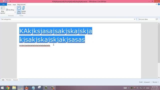Viewport: 160px width, 90px height.
Task: Open File Explorer from the taskbar
Action: [x=14, y=88]
